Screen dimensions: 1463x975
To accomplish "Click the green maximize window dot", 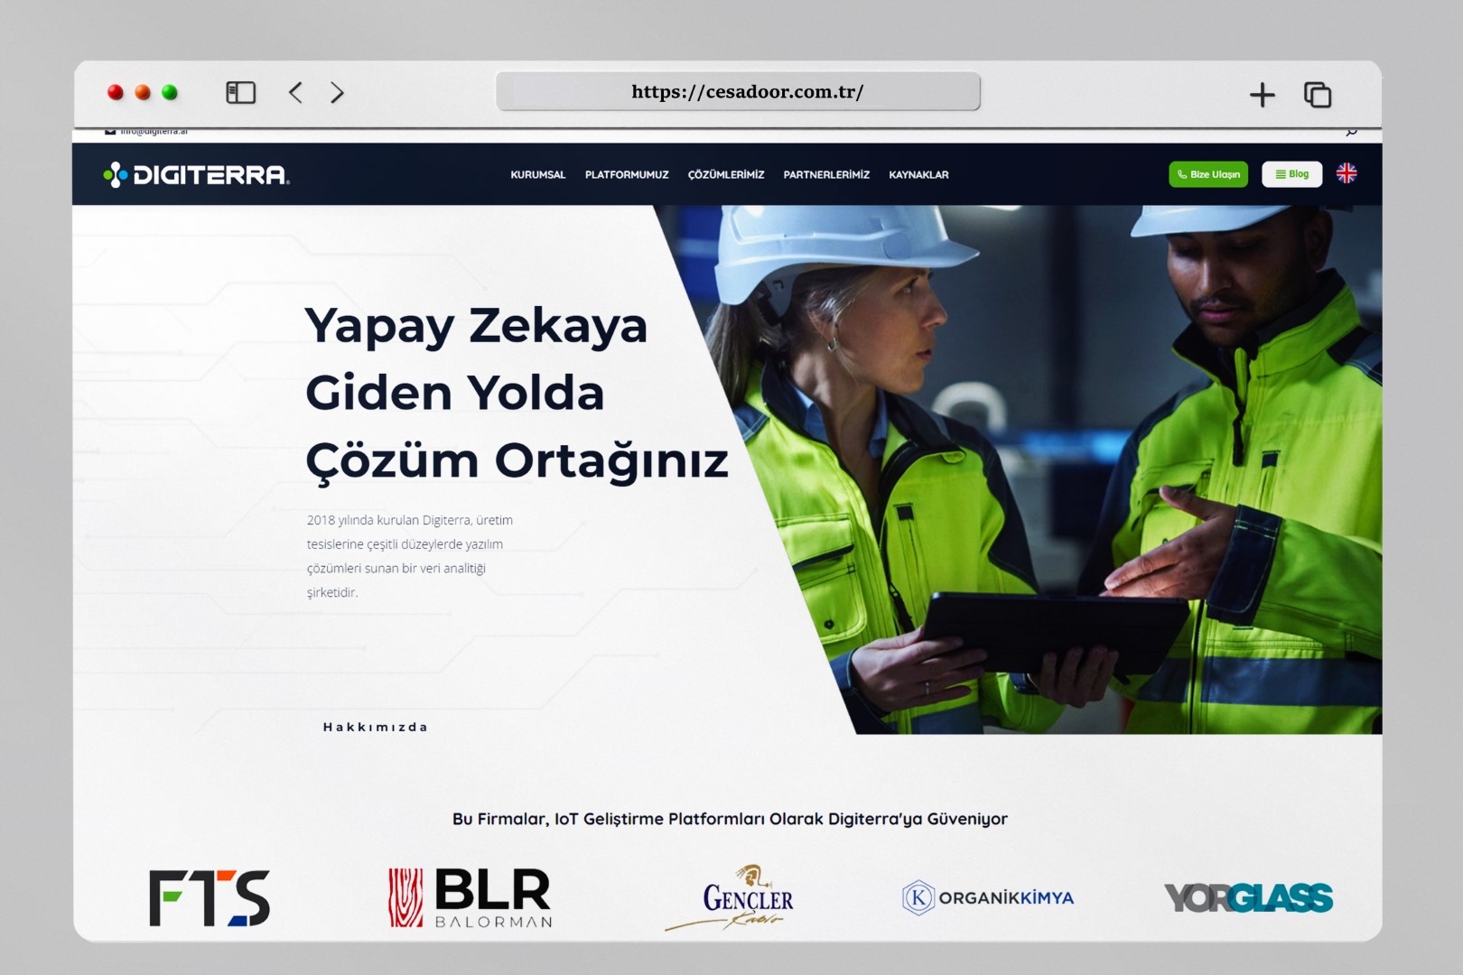I will pyautogui.click(x=170, y=92).
